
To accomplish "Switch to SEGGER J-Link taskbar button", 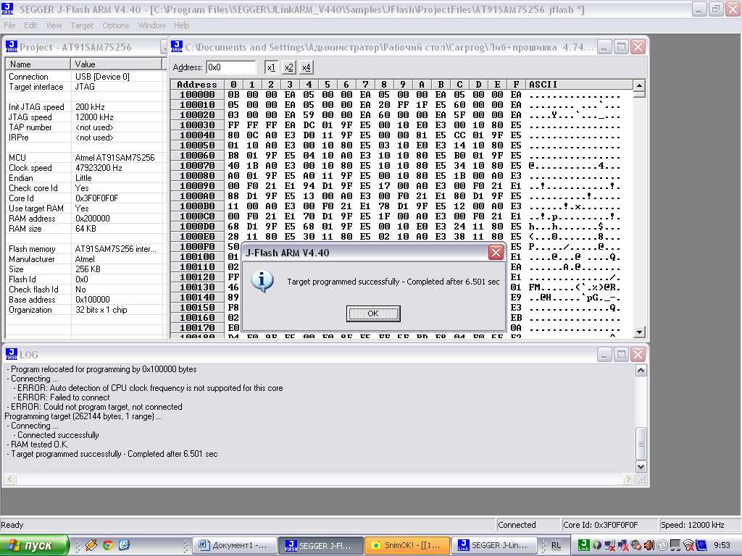I will coord(494,545).
